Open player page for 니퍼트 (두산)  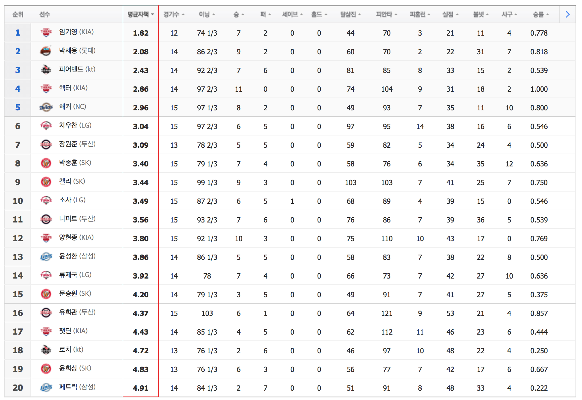tap(77, 219)
